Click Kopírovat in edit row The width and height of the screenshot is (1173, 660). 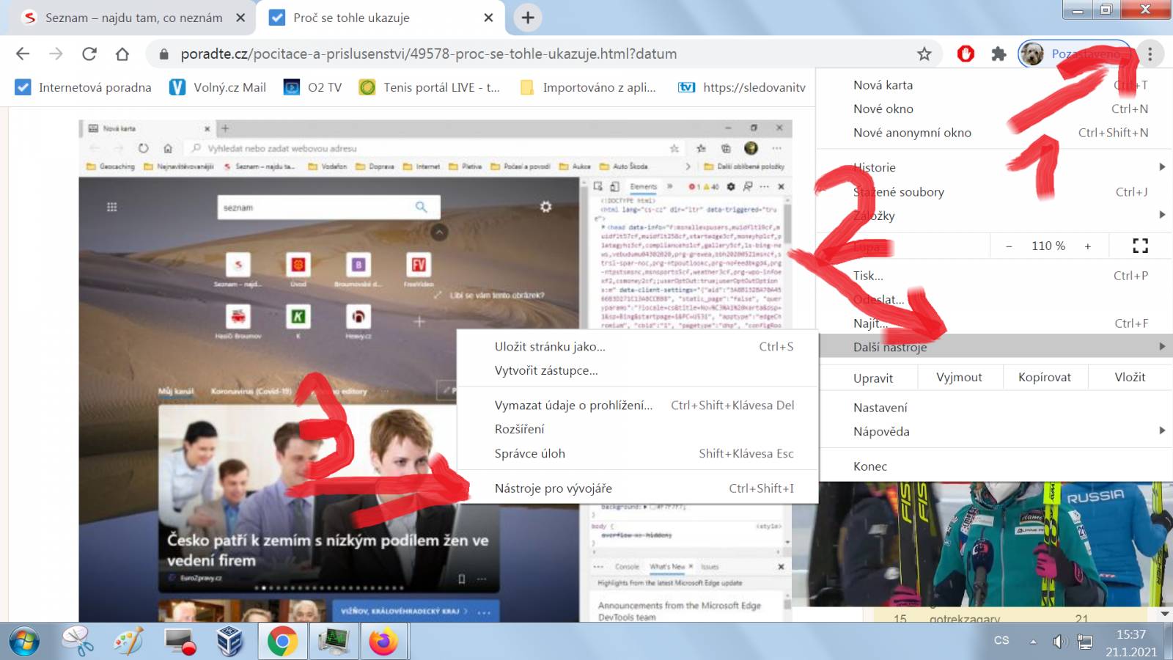(1045, 377)
